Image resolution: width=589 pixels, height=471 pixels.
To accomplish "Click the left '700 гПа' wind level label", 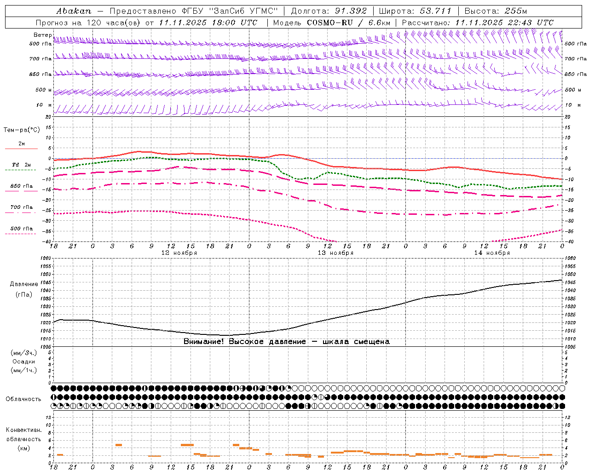I will coord(40,59).
